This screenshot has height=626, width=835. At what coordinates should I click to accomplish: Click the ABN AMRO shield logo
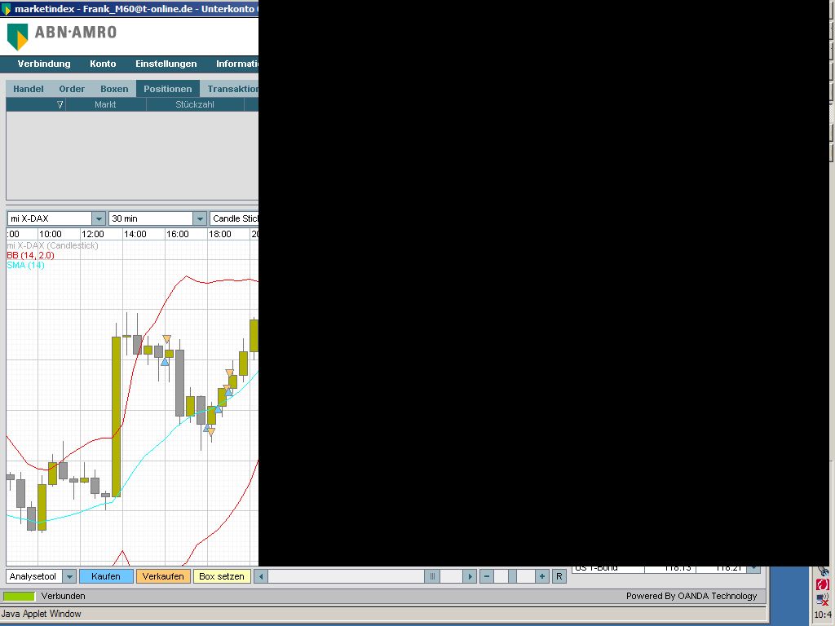point(17,36)
